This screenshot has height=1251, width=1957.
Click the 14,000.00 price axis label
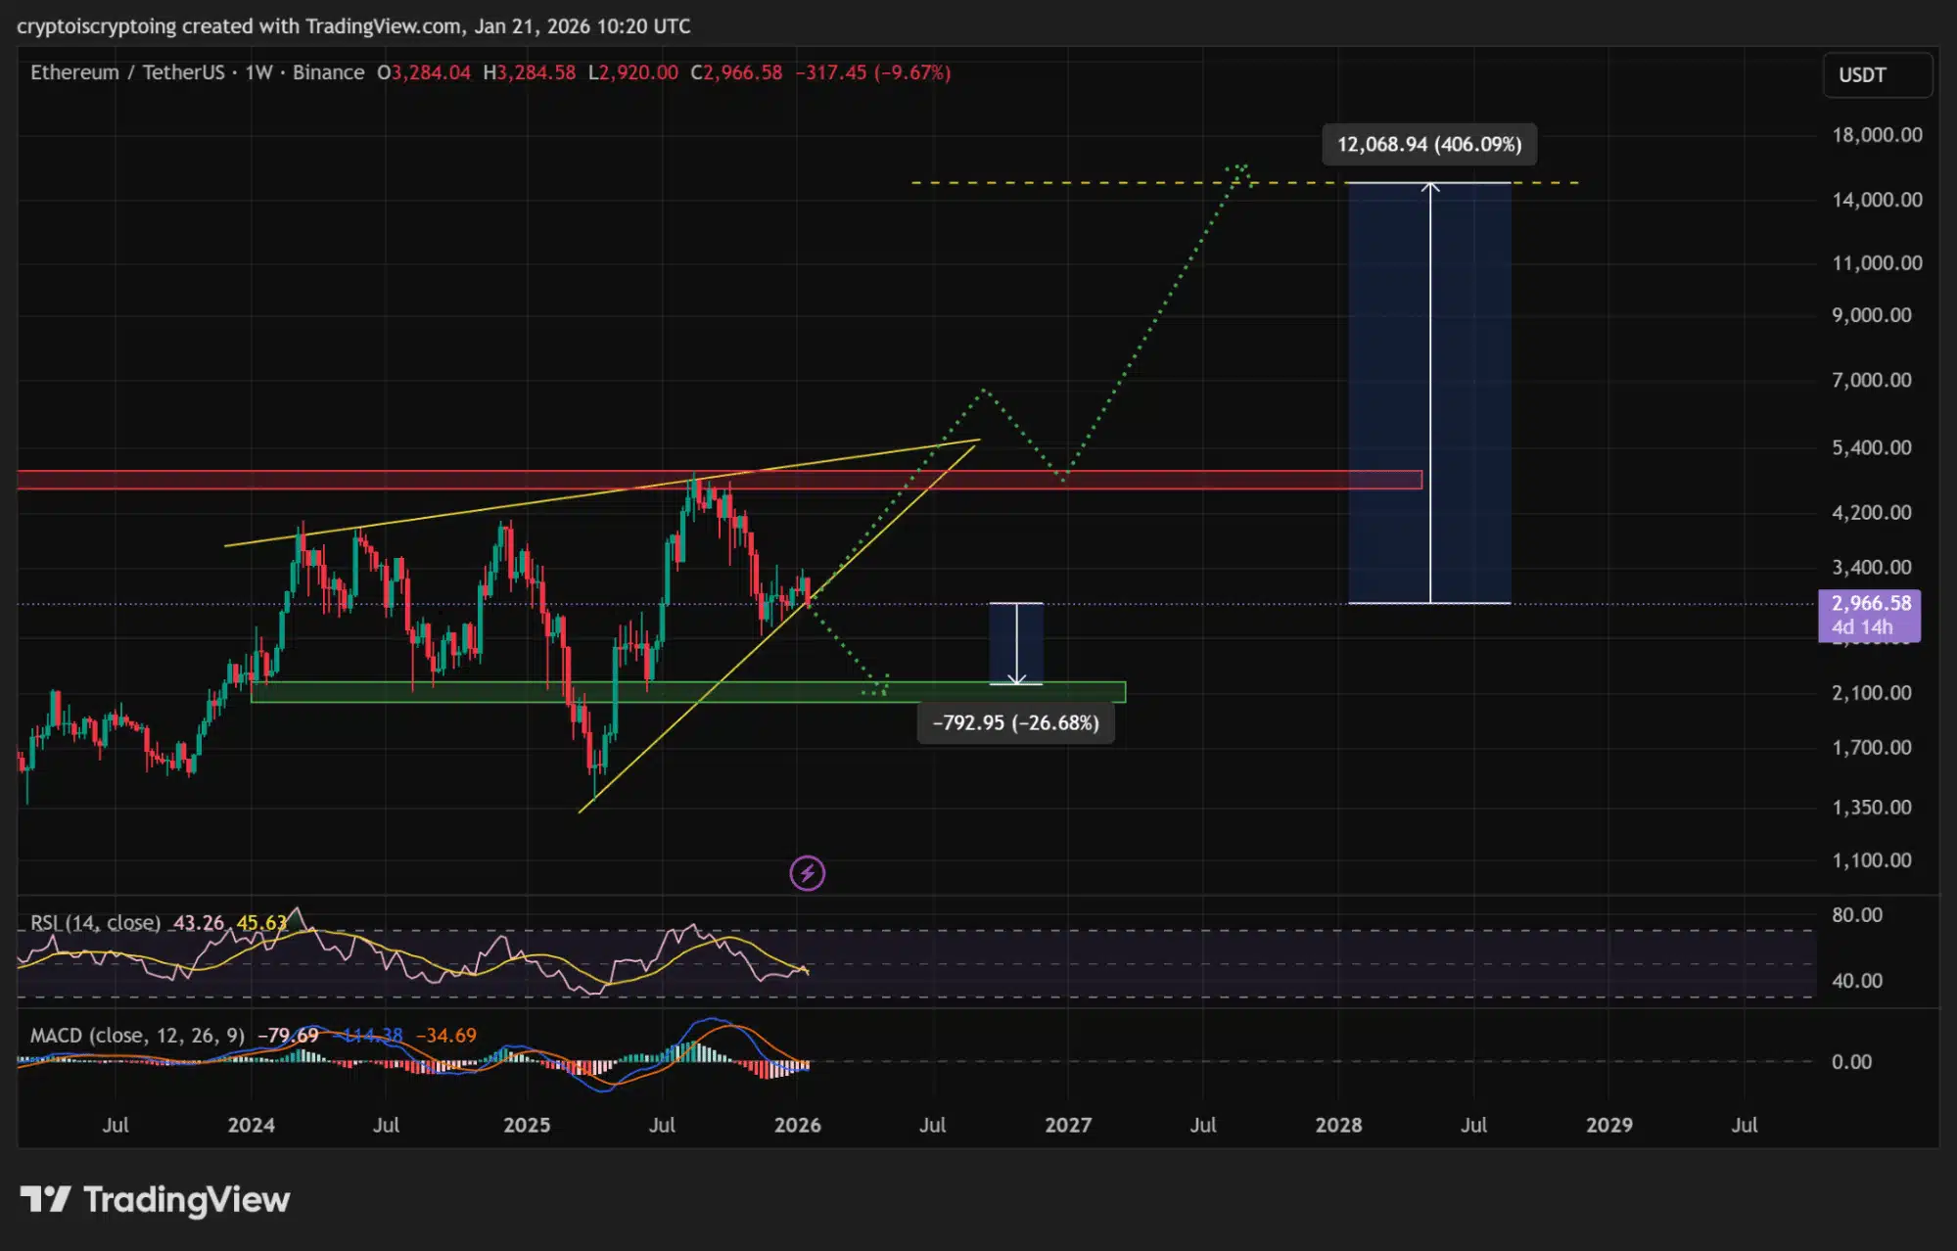[x=1876, y=200]
